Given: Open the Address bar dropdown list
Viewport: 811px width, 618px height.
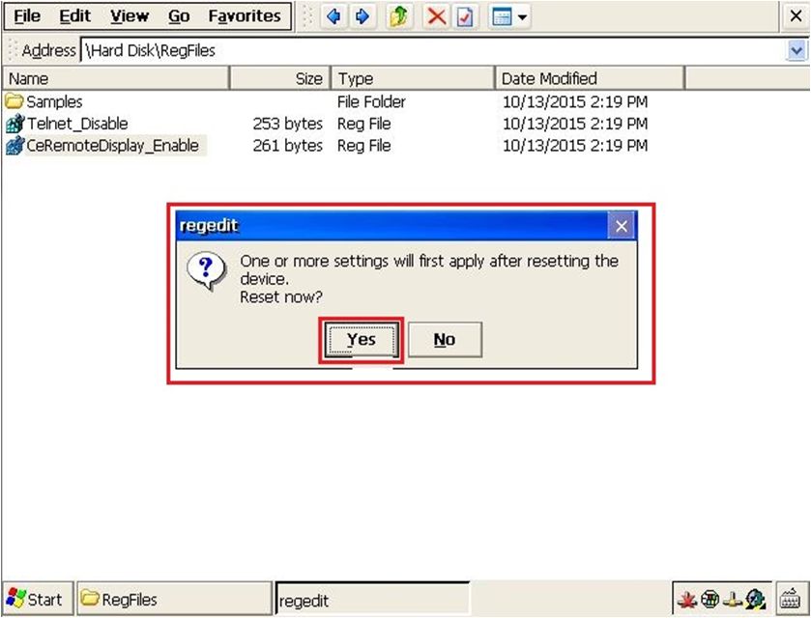Looking at the screenshot, I should coord(797,51).
